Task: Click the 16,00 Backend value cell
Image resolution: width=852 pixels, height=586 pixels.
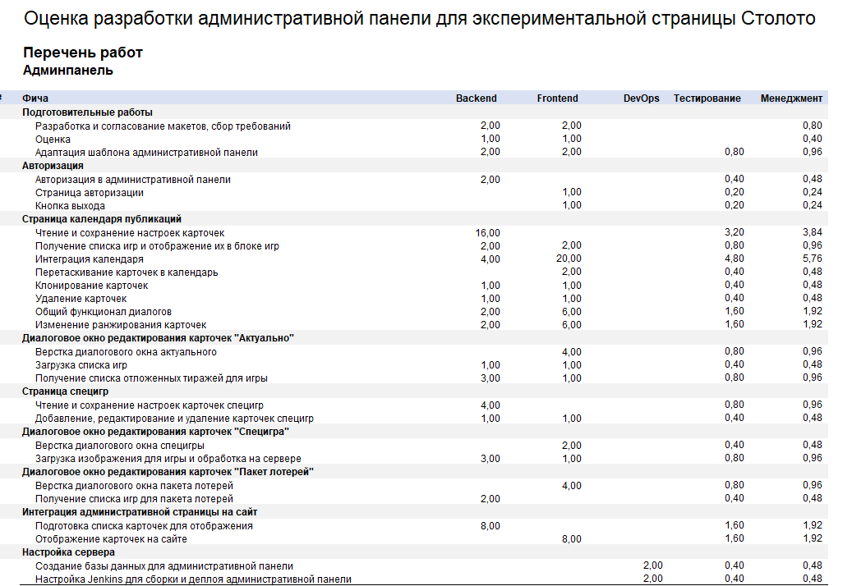Action: pos(487,232)
